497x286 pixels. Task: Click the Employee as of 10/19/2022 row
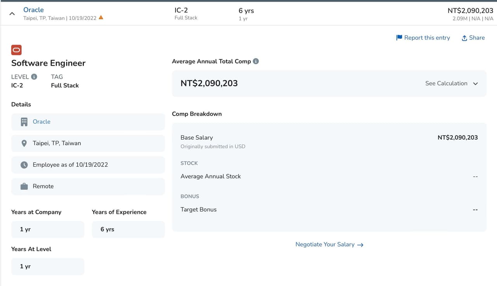click(88, 165)
